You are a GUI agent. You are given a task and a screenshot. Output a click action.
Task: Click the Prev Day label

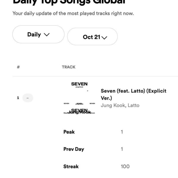[74, 149]
